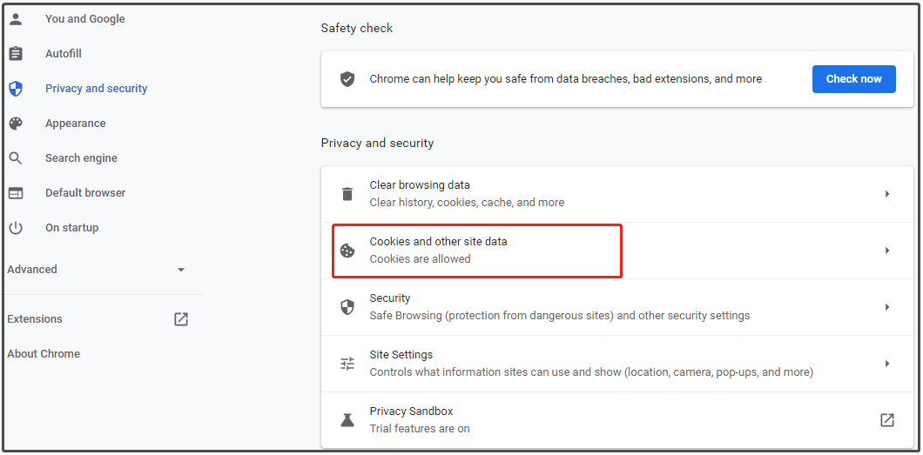Click the Search engine magnifier icon
The height and width of the screenshot is (455, 923).
click(16, 158)
